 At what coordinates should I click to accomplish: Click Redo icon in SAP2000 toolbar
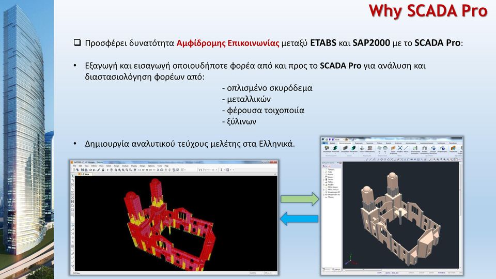click(94, 170)
